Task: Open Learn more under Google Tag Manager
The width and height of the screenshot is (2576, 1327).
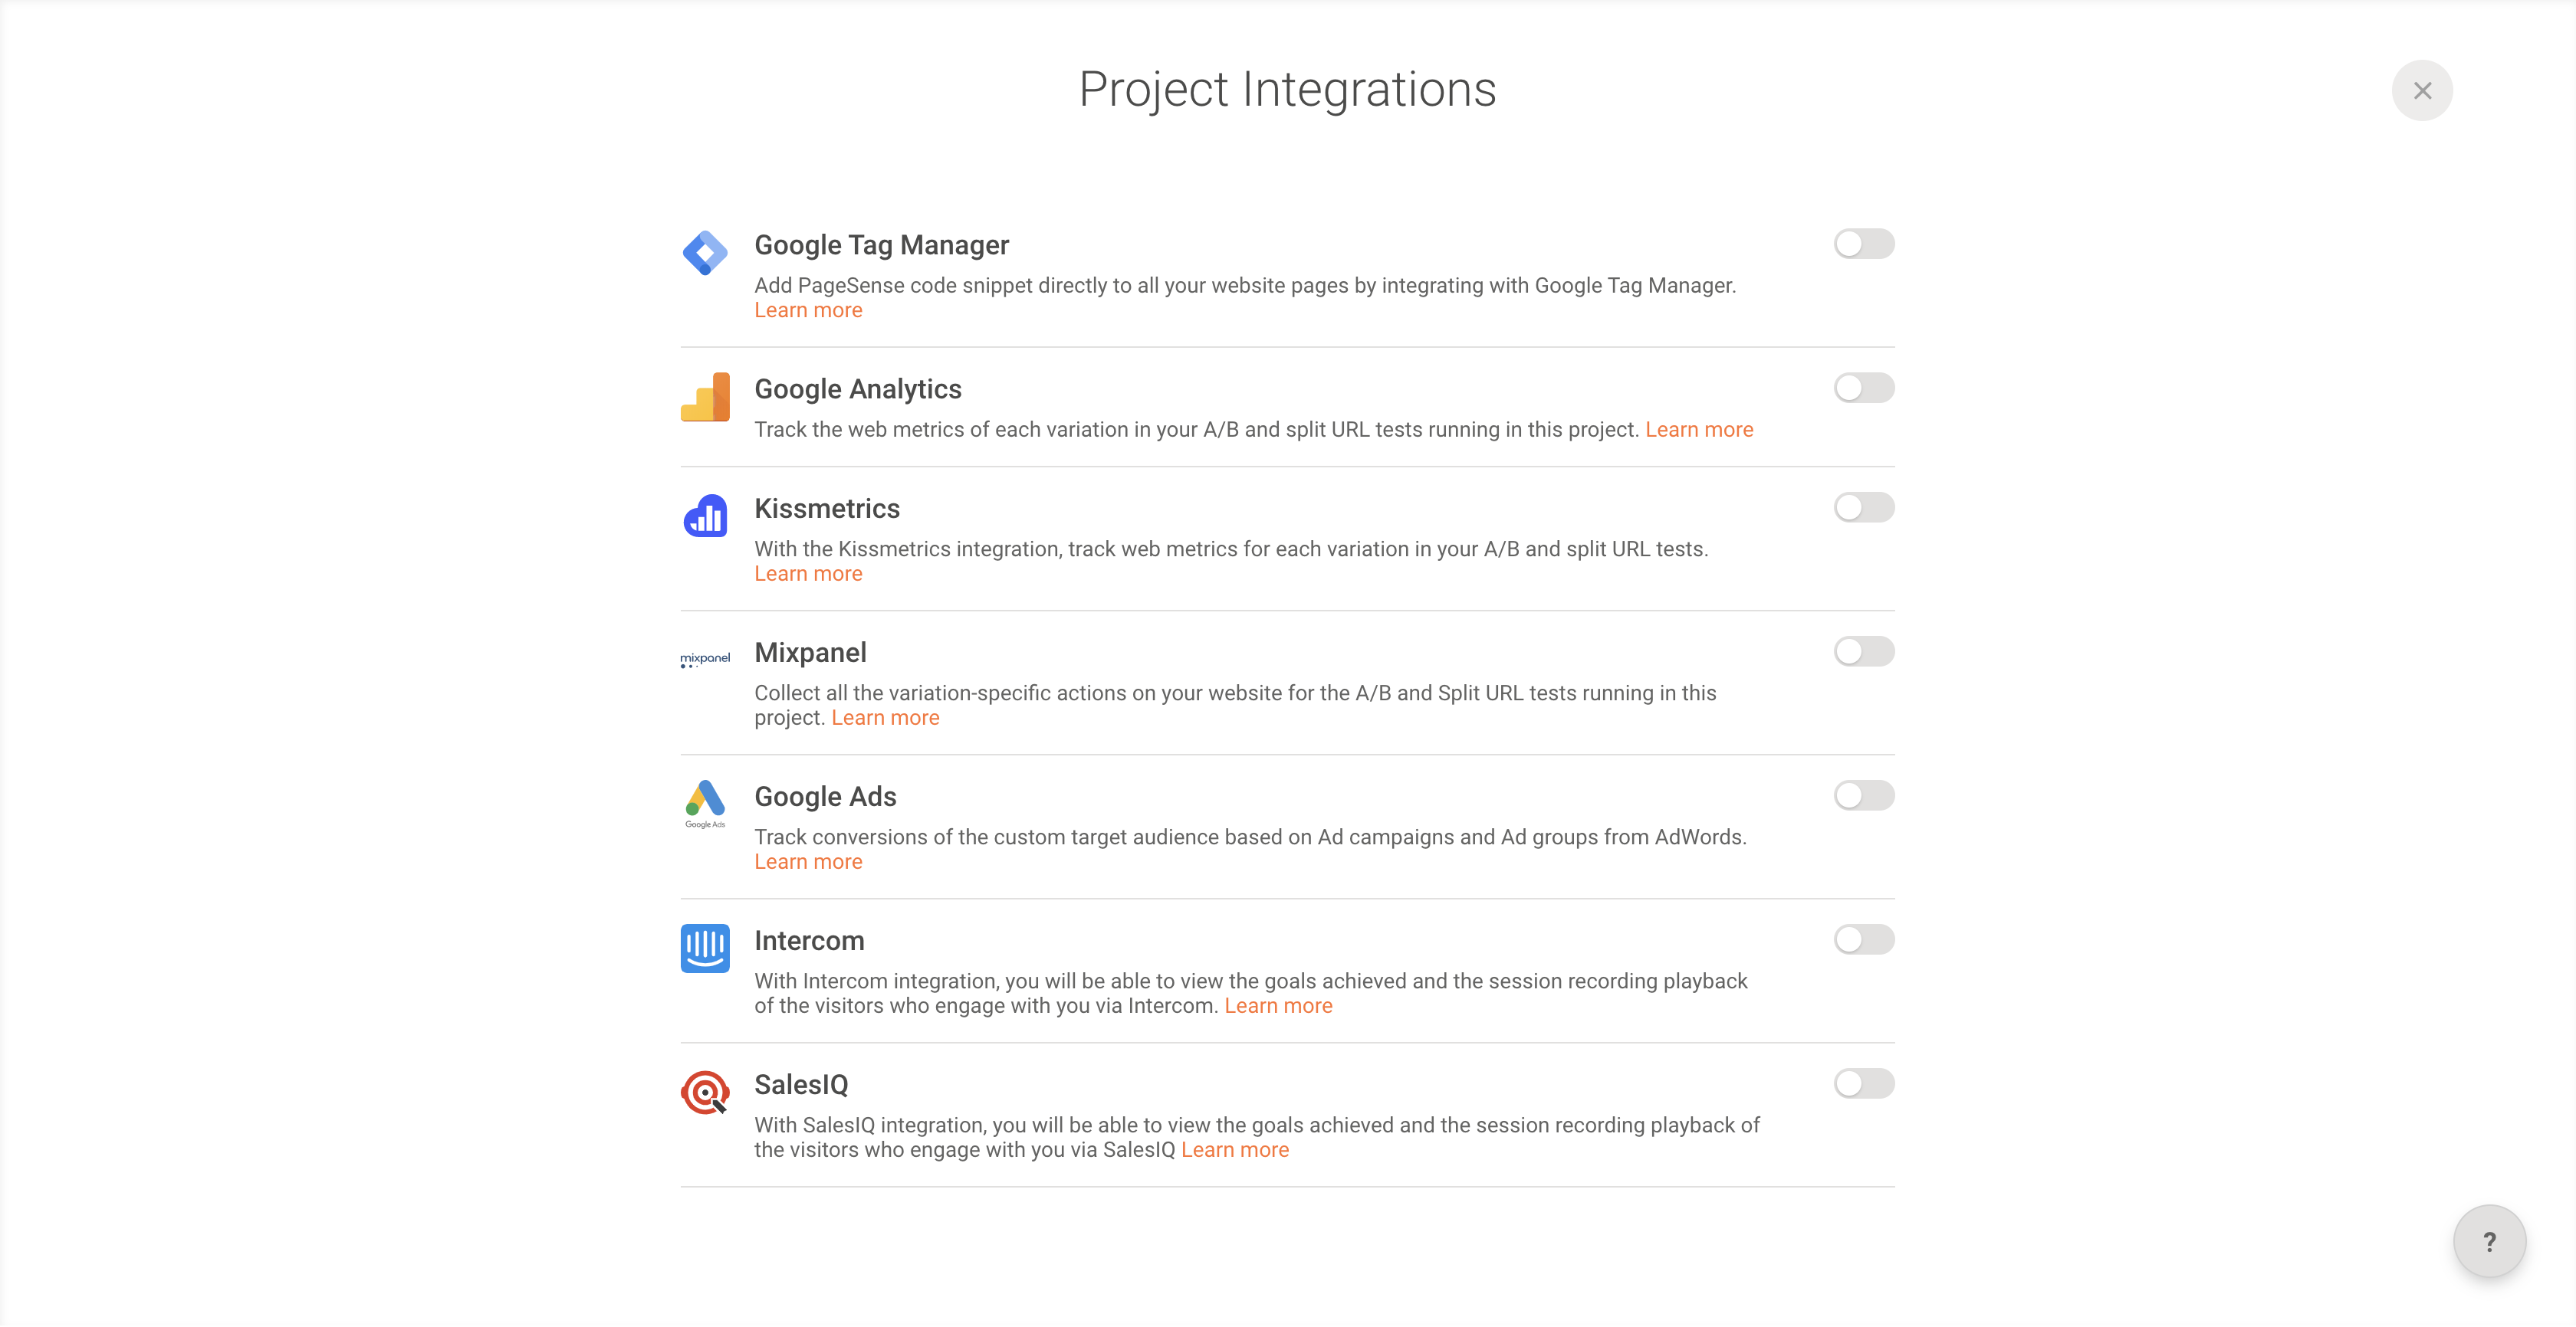Action: point(808,311)
